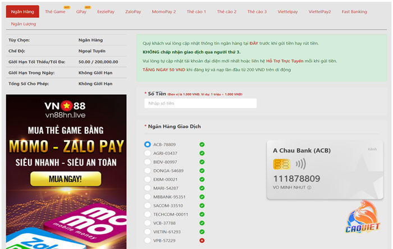Open the EeziePay tab
393x249 pixels.
[x=106, y=12]
